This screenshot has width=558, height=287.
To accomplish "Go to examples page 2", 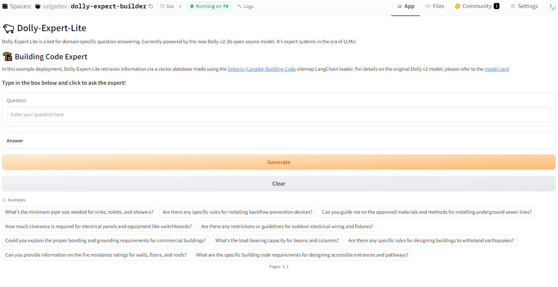I will [287, 267].
